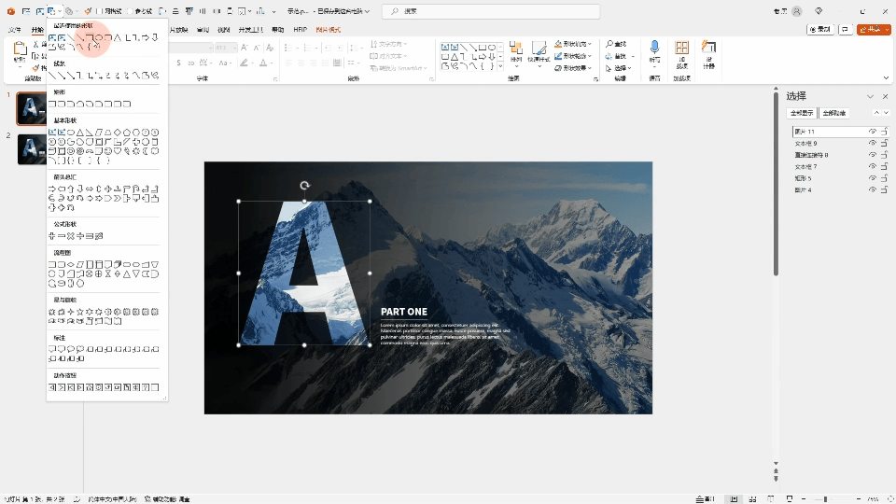Screen dimensions: 896x504
Task: Lock the 矩形 5 object with lock icon
Action: 884,178
